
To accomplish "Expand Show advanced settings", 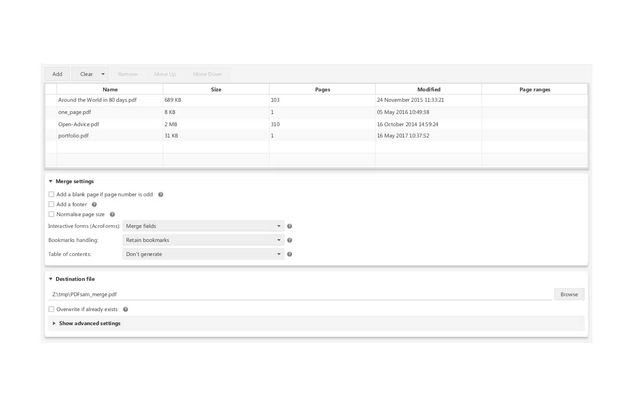I will pos(90,323).
